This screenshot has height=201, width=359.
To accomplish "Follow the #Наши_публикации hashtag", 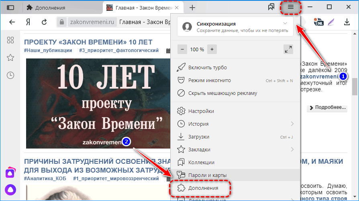I will point(48,50).
